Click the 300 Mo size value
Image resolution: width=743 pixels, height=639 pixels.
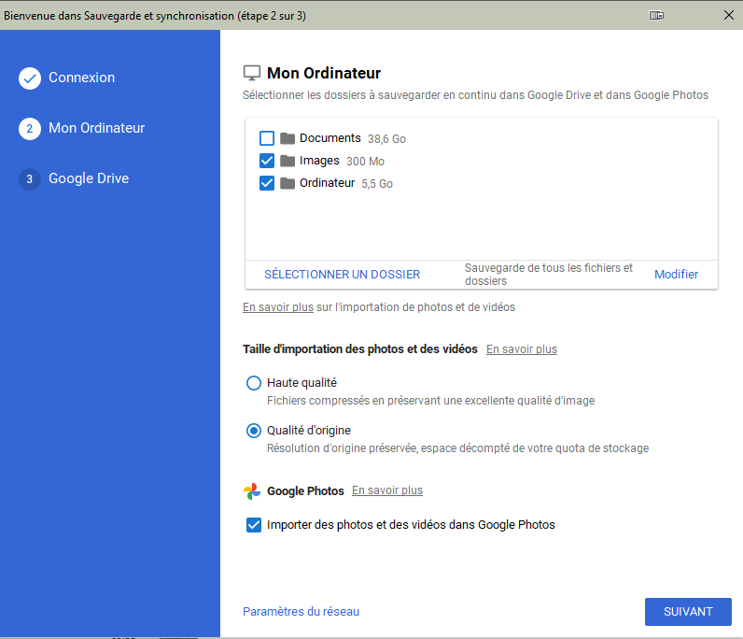pyautogui.click(x=365, y=162)
